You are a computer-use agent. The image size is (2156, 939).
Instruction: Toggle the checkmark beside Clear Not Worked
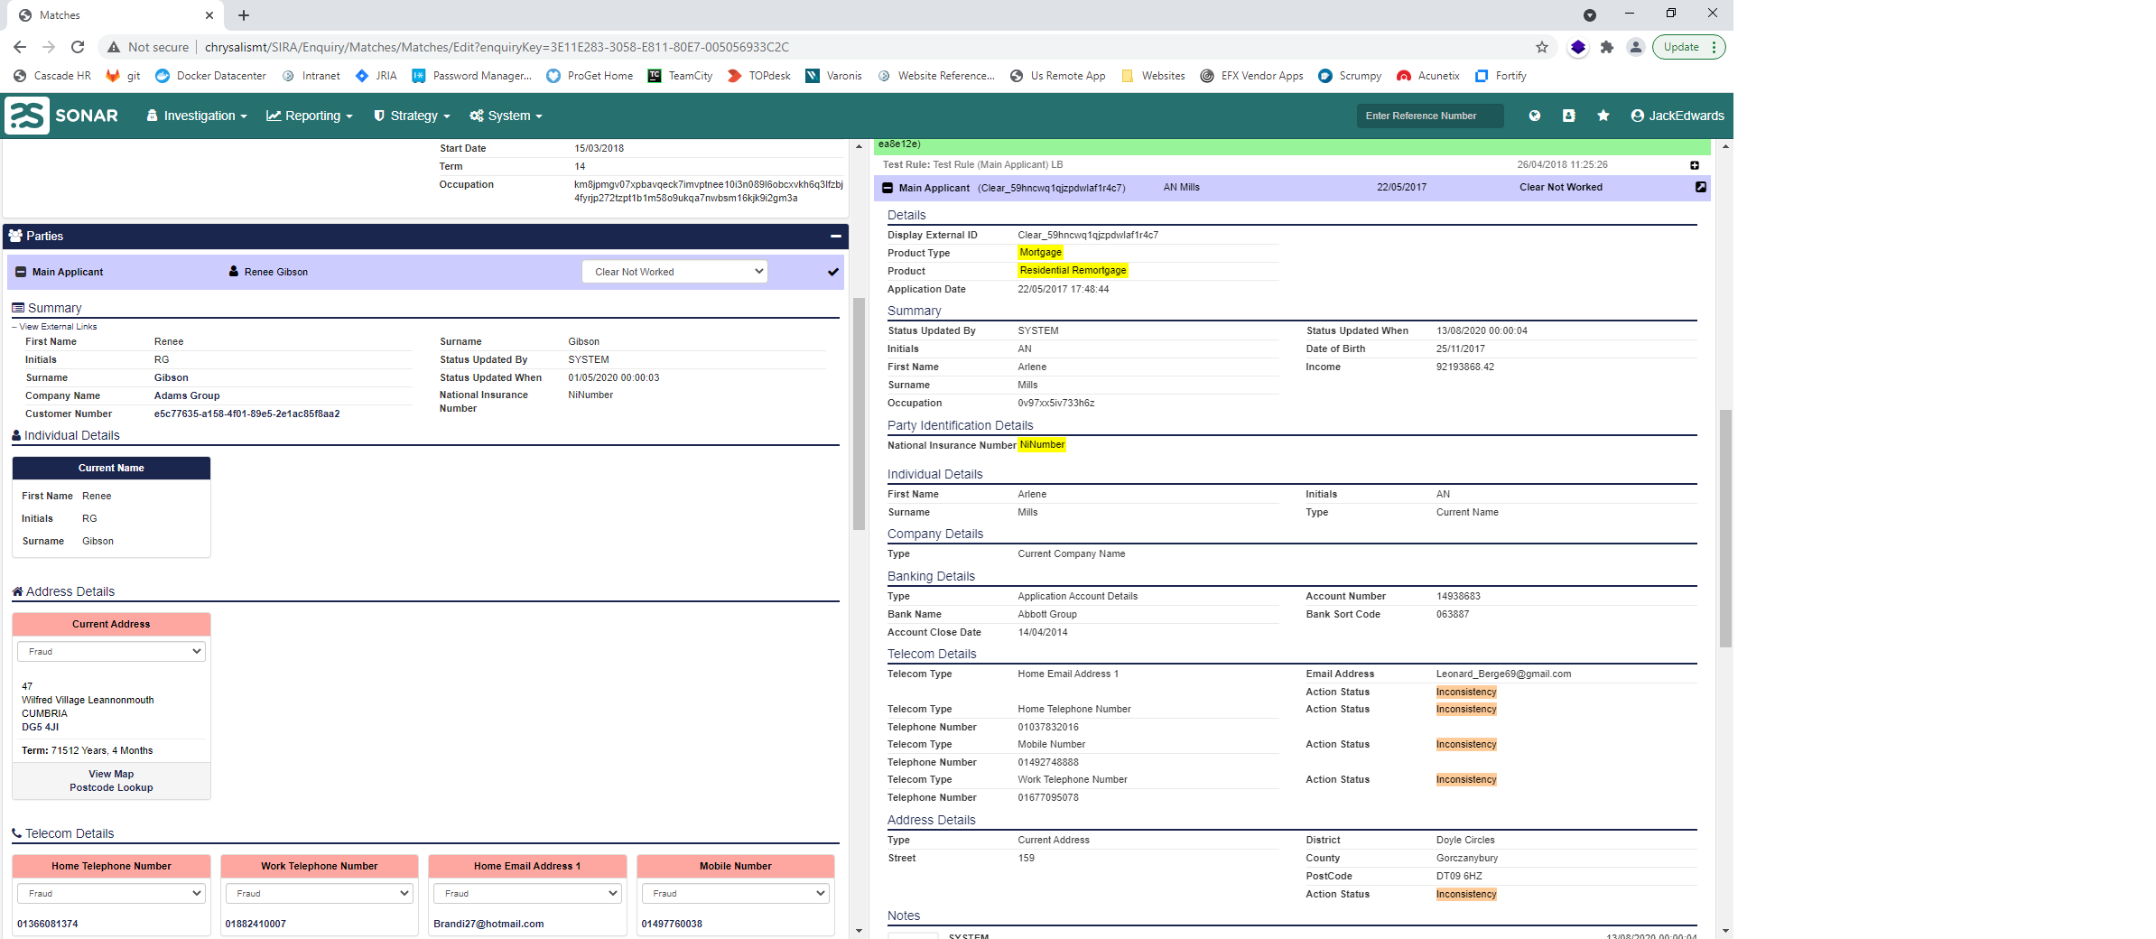(832, 271)
